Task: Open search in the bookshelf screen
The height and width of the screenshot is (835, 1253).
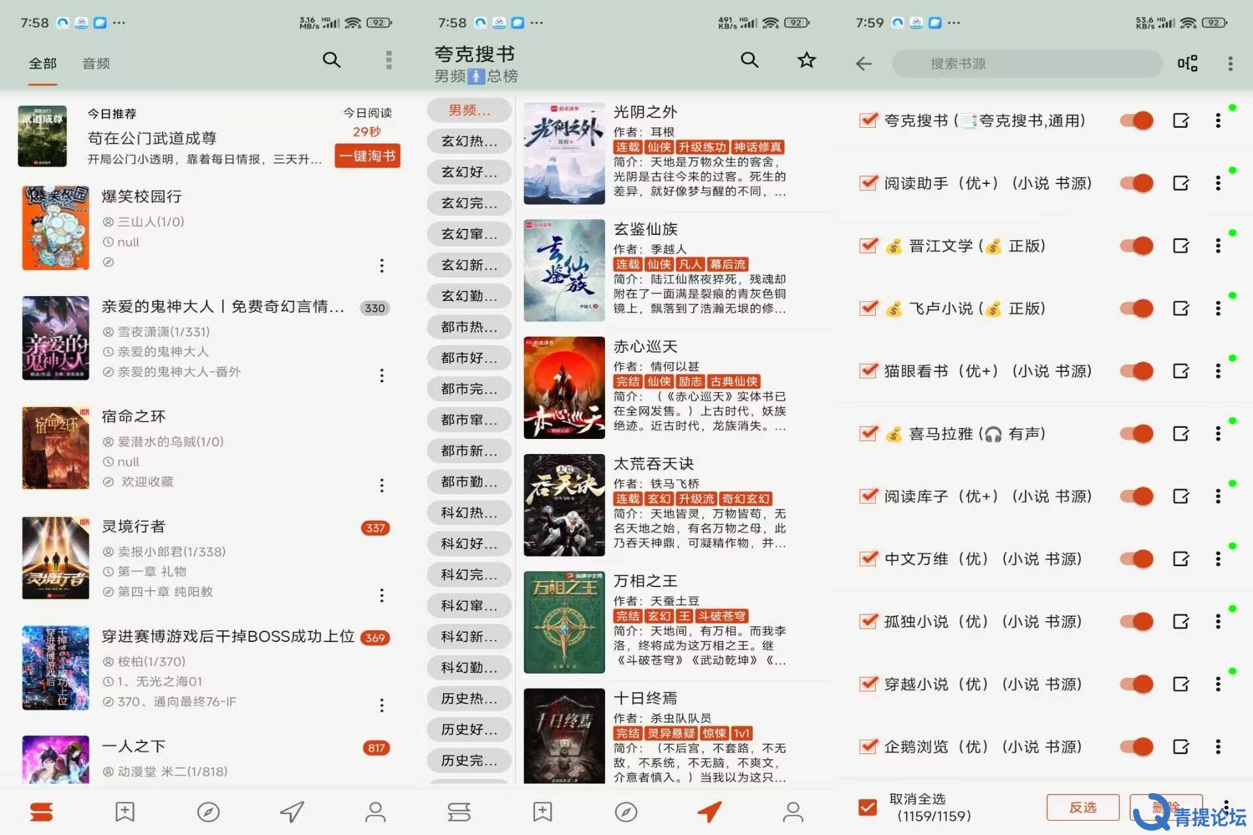Action: click(x=332, y=60)
